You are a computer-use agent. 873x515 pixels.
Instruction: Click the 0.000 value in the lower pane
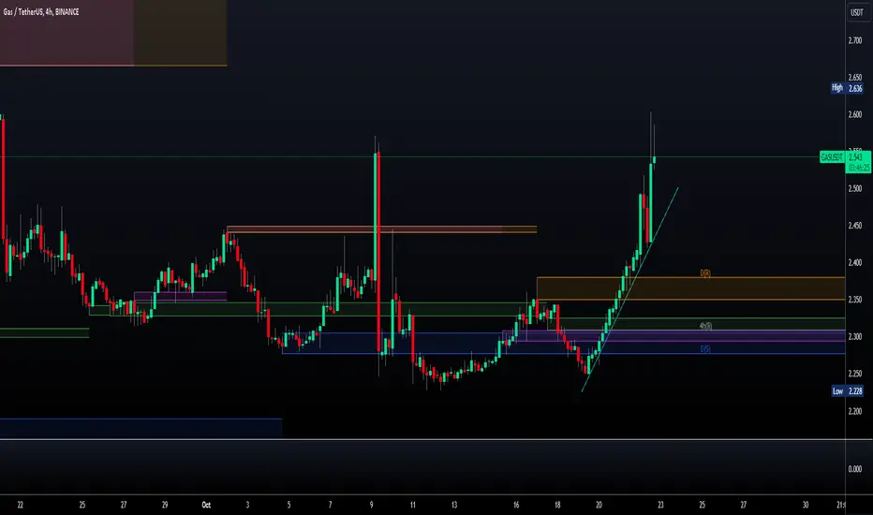point(855,469)
